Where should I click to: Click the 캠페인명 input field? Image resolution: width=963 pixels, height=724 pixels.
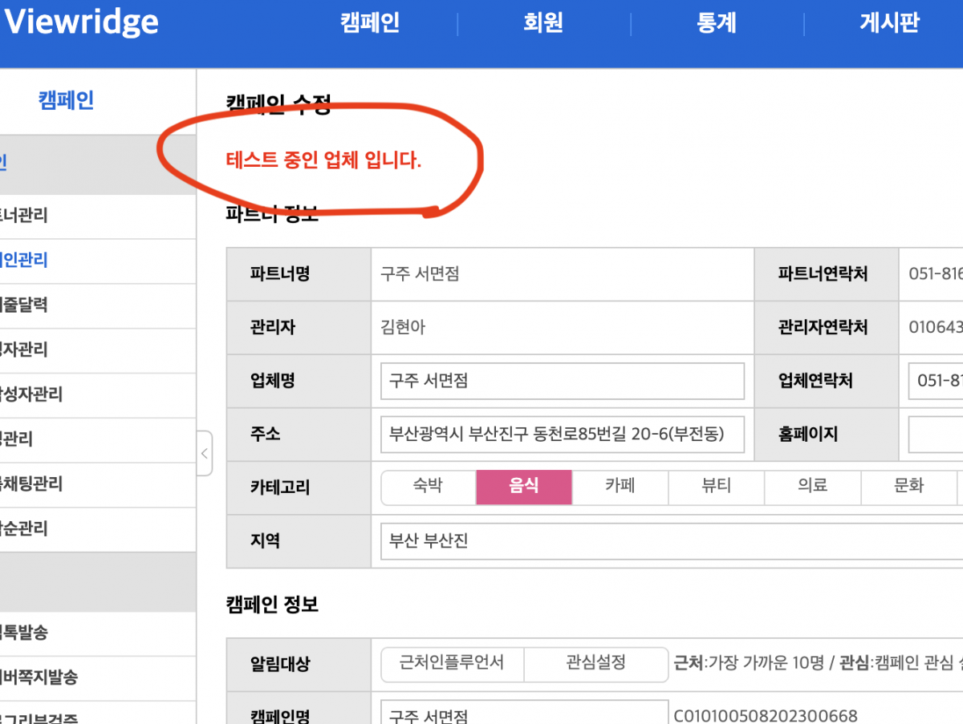point(523,714)
